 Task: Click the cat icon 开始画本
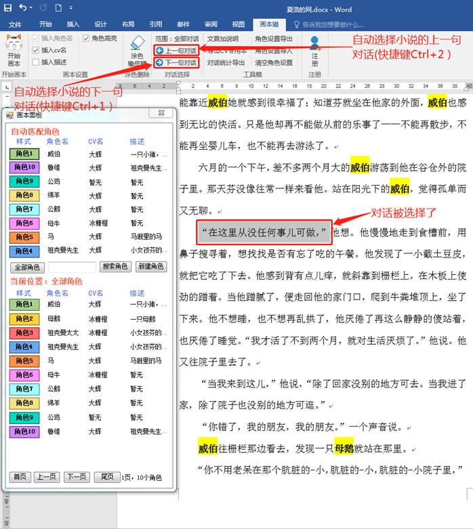(x=14, y=50)
